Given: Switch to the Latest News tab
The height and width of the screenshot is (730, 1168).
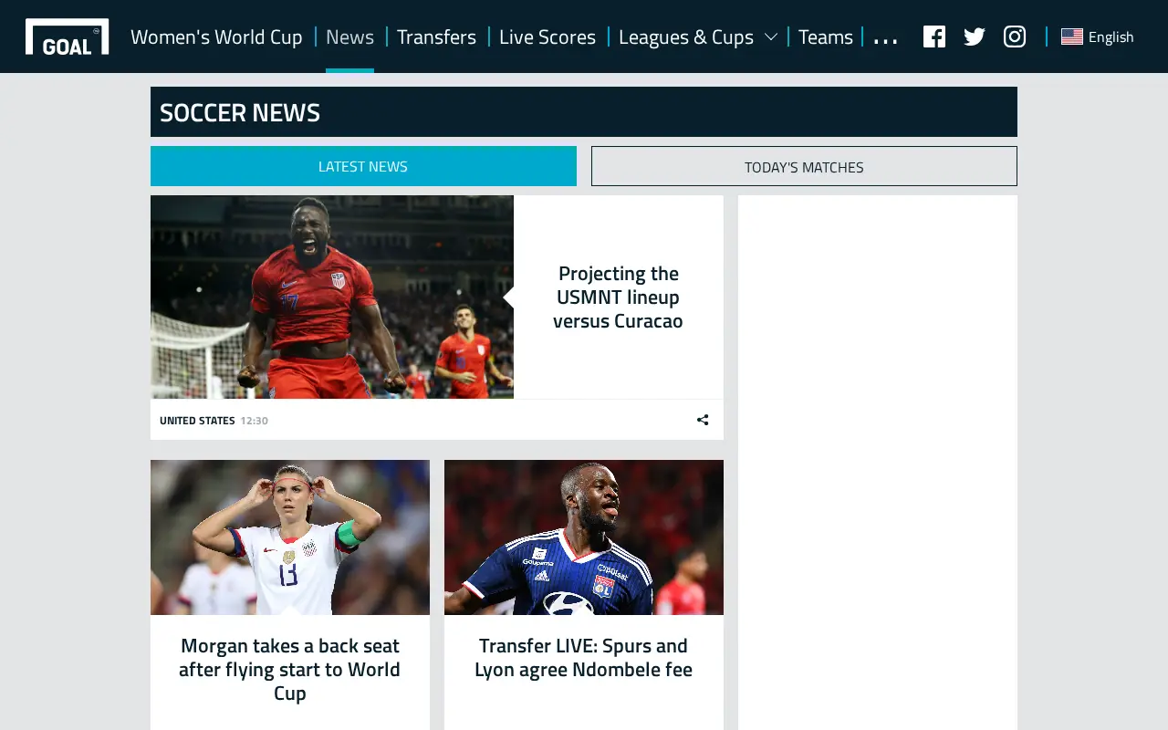Looking at the screenshot, I should pos(363,166).
